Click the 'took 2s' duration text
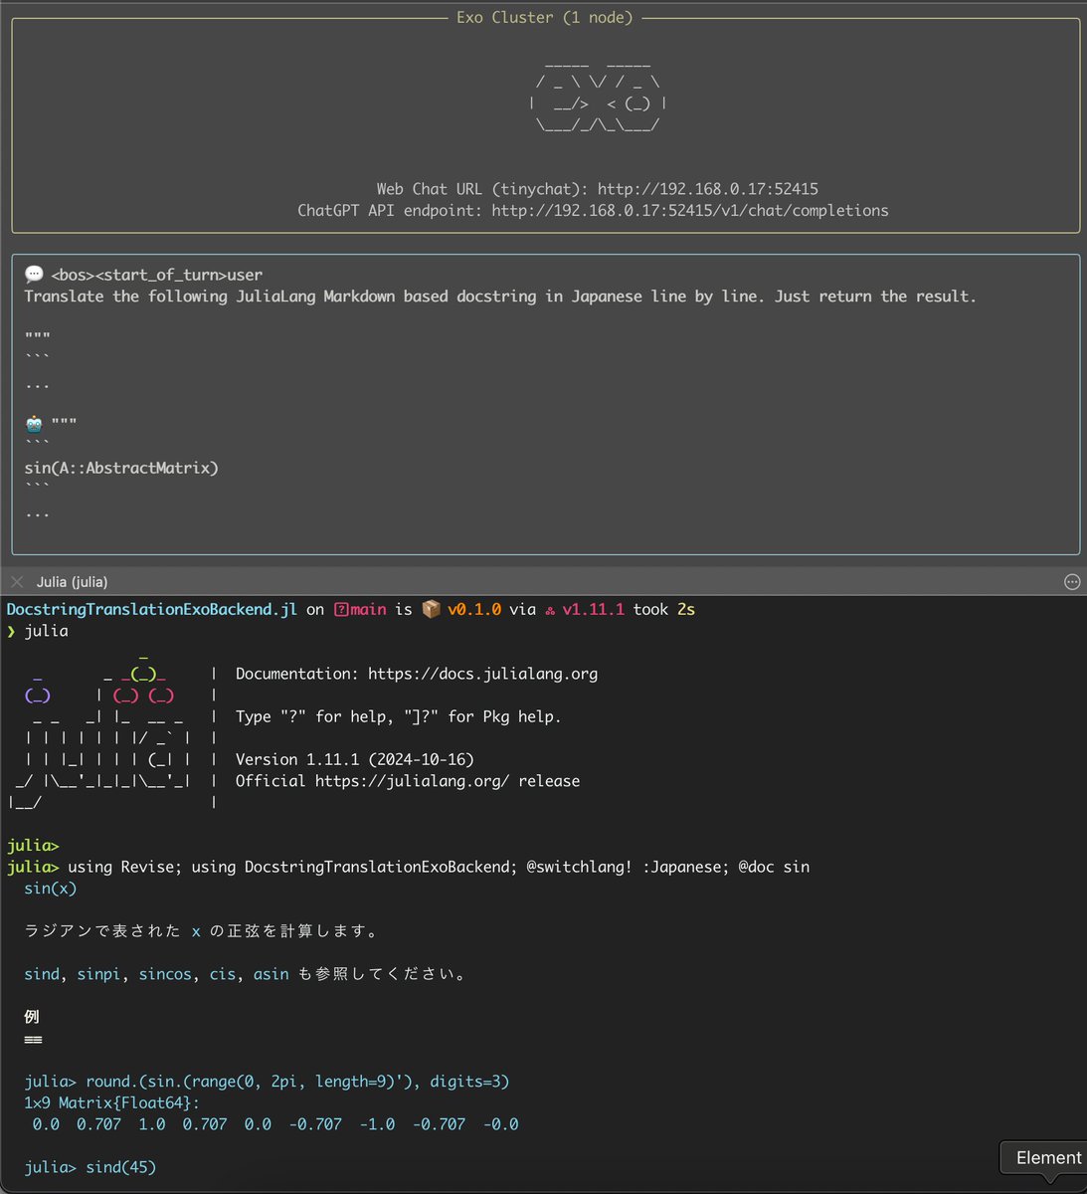This screenshot has width=1087, height=1194. tap(663, 610)
